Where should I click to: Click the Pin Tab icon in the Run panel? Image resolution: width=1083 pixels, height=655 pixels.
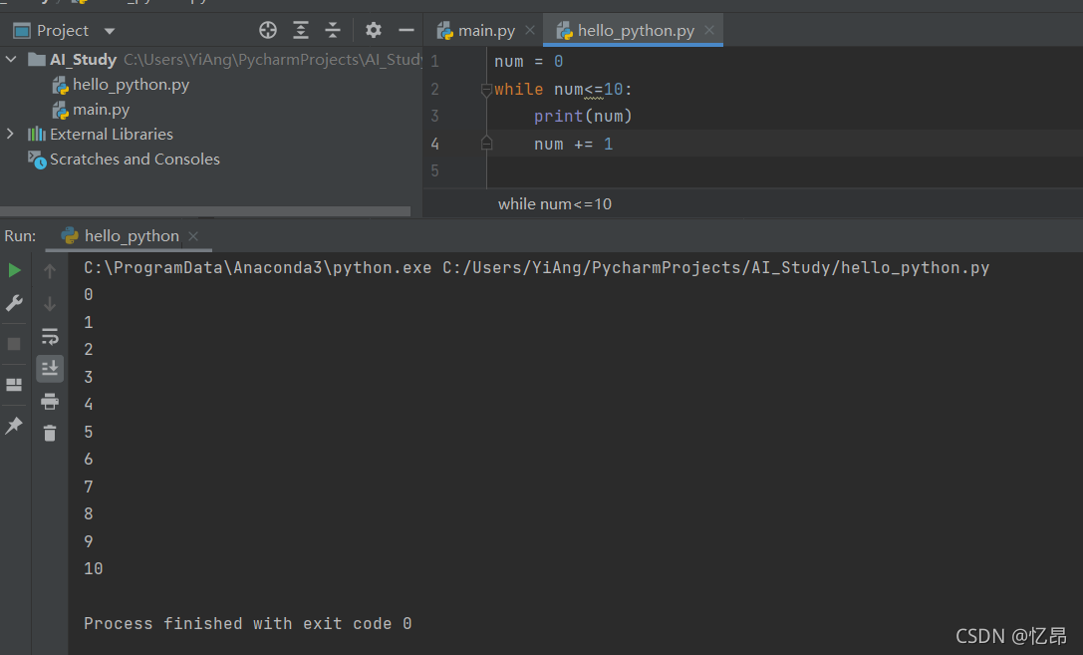(14, 425)
